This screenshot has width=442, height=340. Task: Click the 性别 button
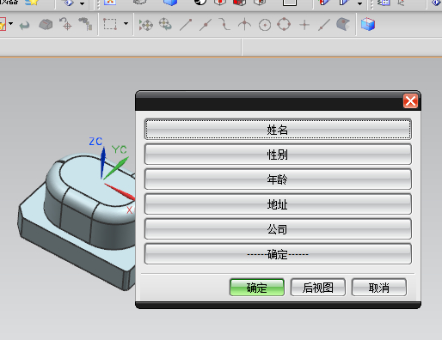point(278,155)
